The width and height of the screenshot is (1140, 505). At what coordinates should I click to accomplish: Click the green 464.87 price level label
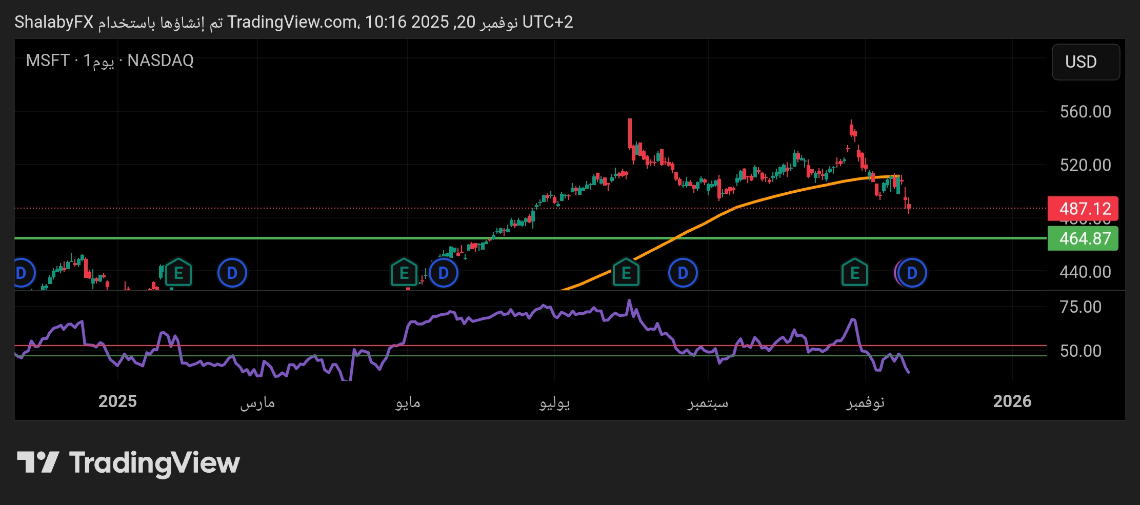coord(1083,238)
